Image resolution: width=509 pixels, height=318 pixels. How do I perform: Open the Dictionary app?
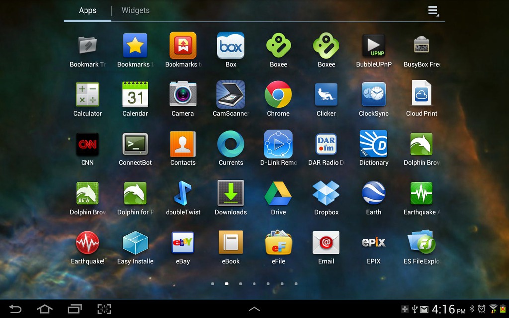point(374,144)
